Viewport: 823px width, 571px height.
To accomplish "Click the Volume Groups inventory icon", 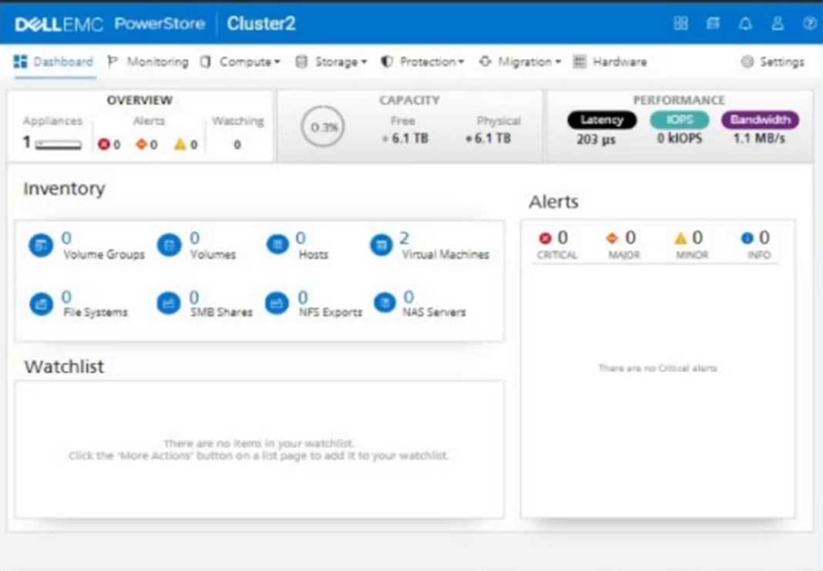I will (40, 246).
